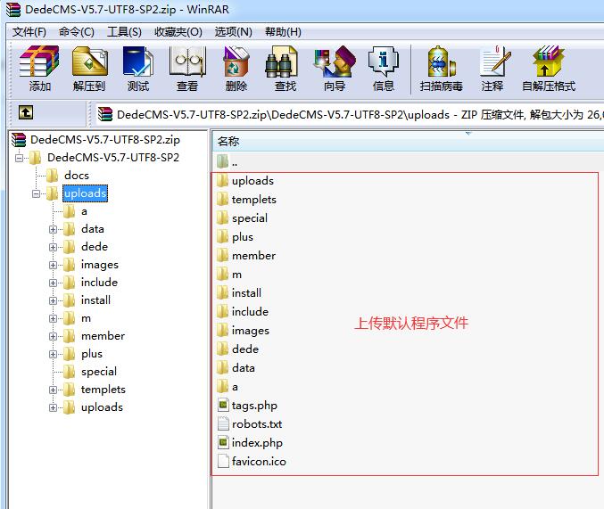Click the Delete (删除) toolbar icon
The width and height of the screenshot is (604, 509).
pos(236,69)
